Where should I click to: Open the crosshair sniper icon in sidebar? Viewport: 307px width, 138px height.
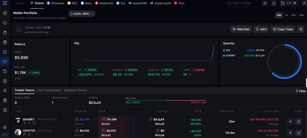5,23
